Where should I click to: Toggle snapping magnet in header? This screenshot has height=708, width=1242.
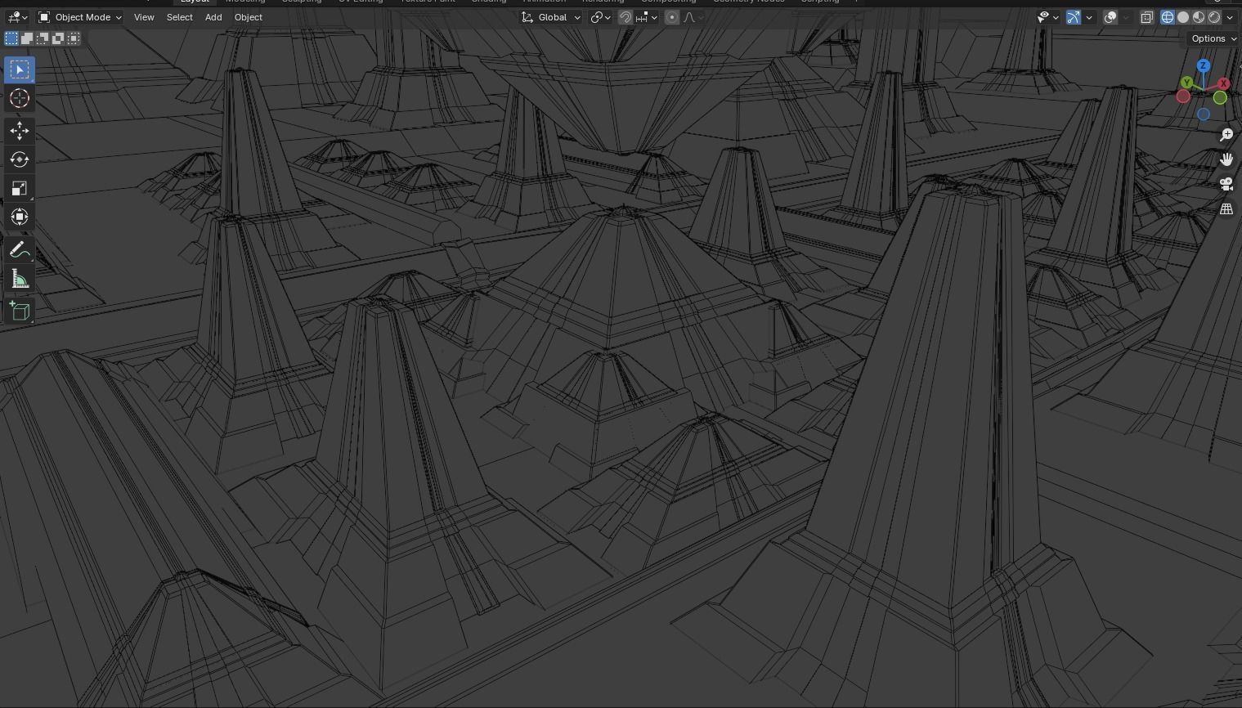[x=625, y=17]
